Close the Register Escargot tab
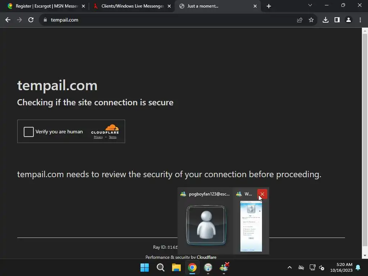The height and width of the screenshot is (276, 368). coord(83,6)
